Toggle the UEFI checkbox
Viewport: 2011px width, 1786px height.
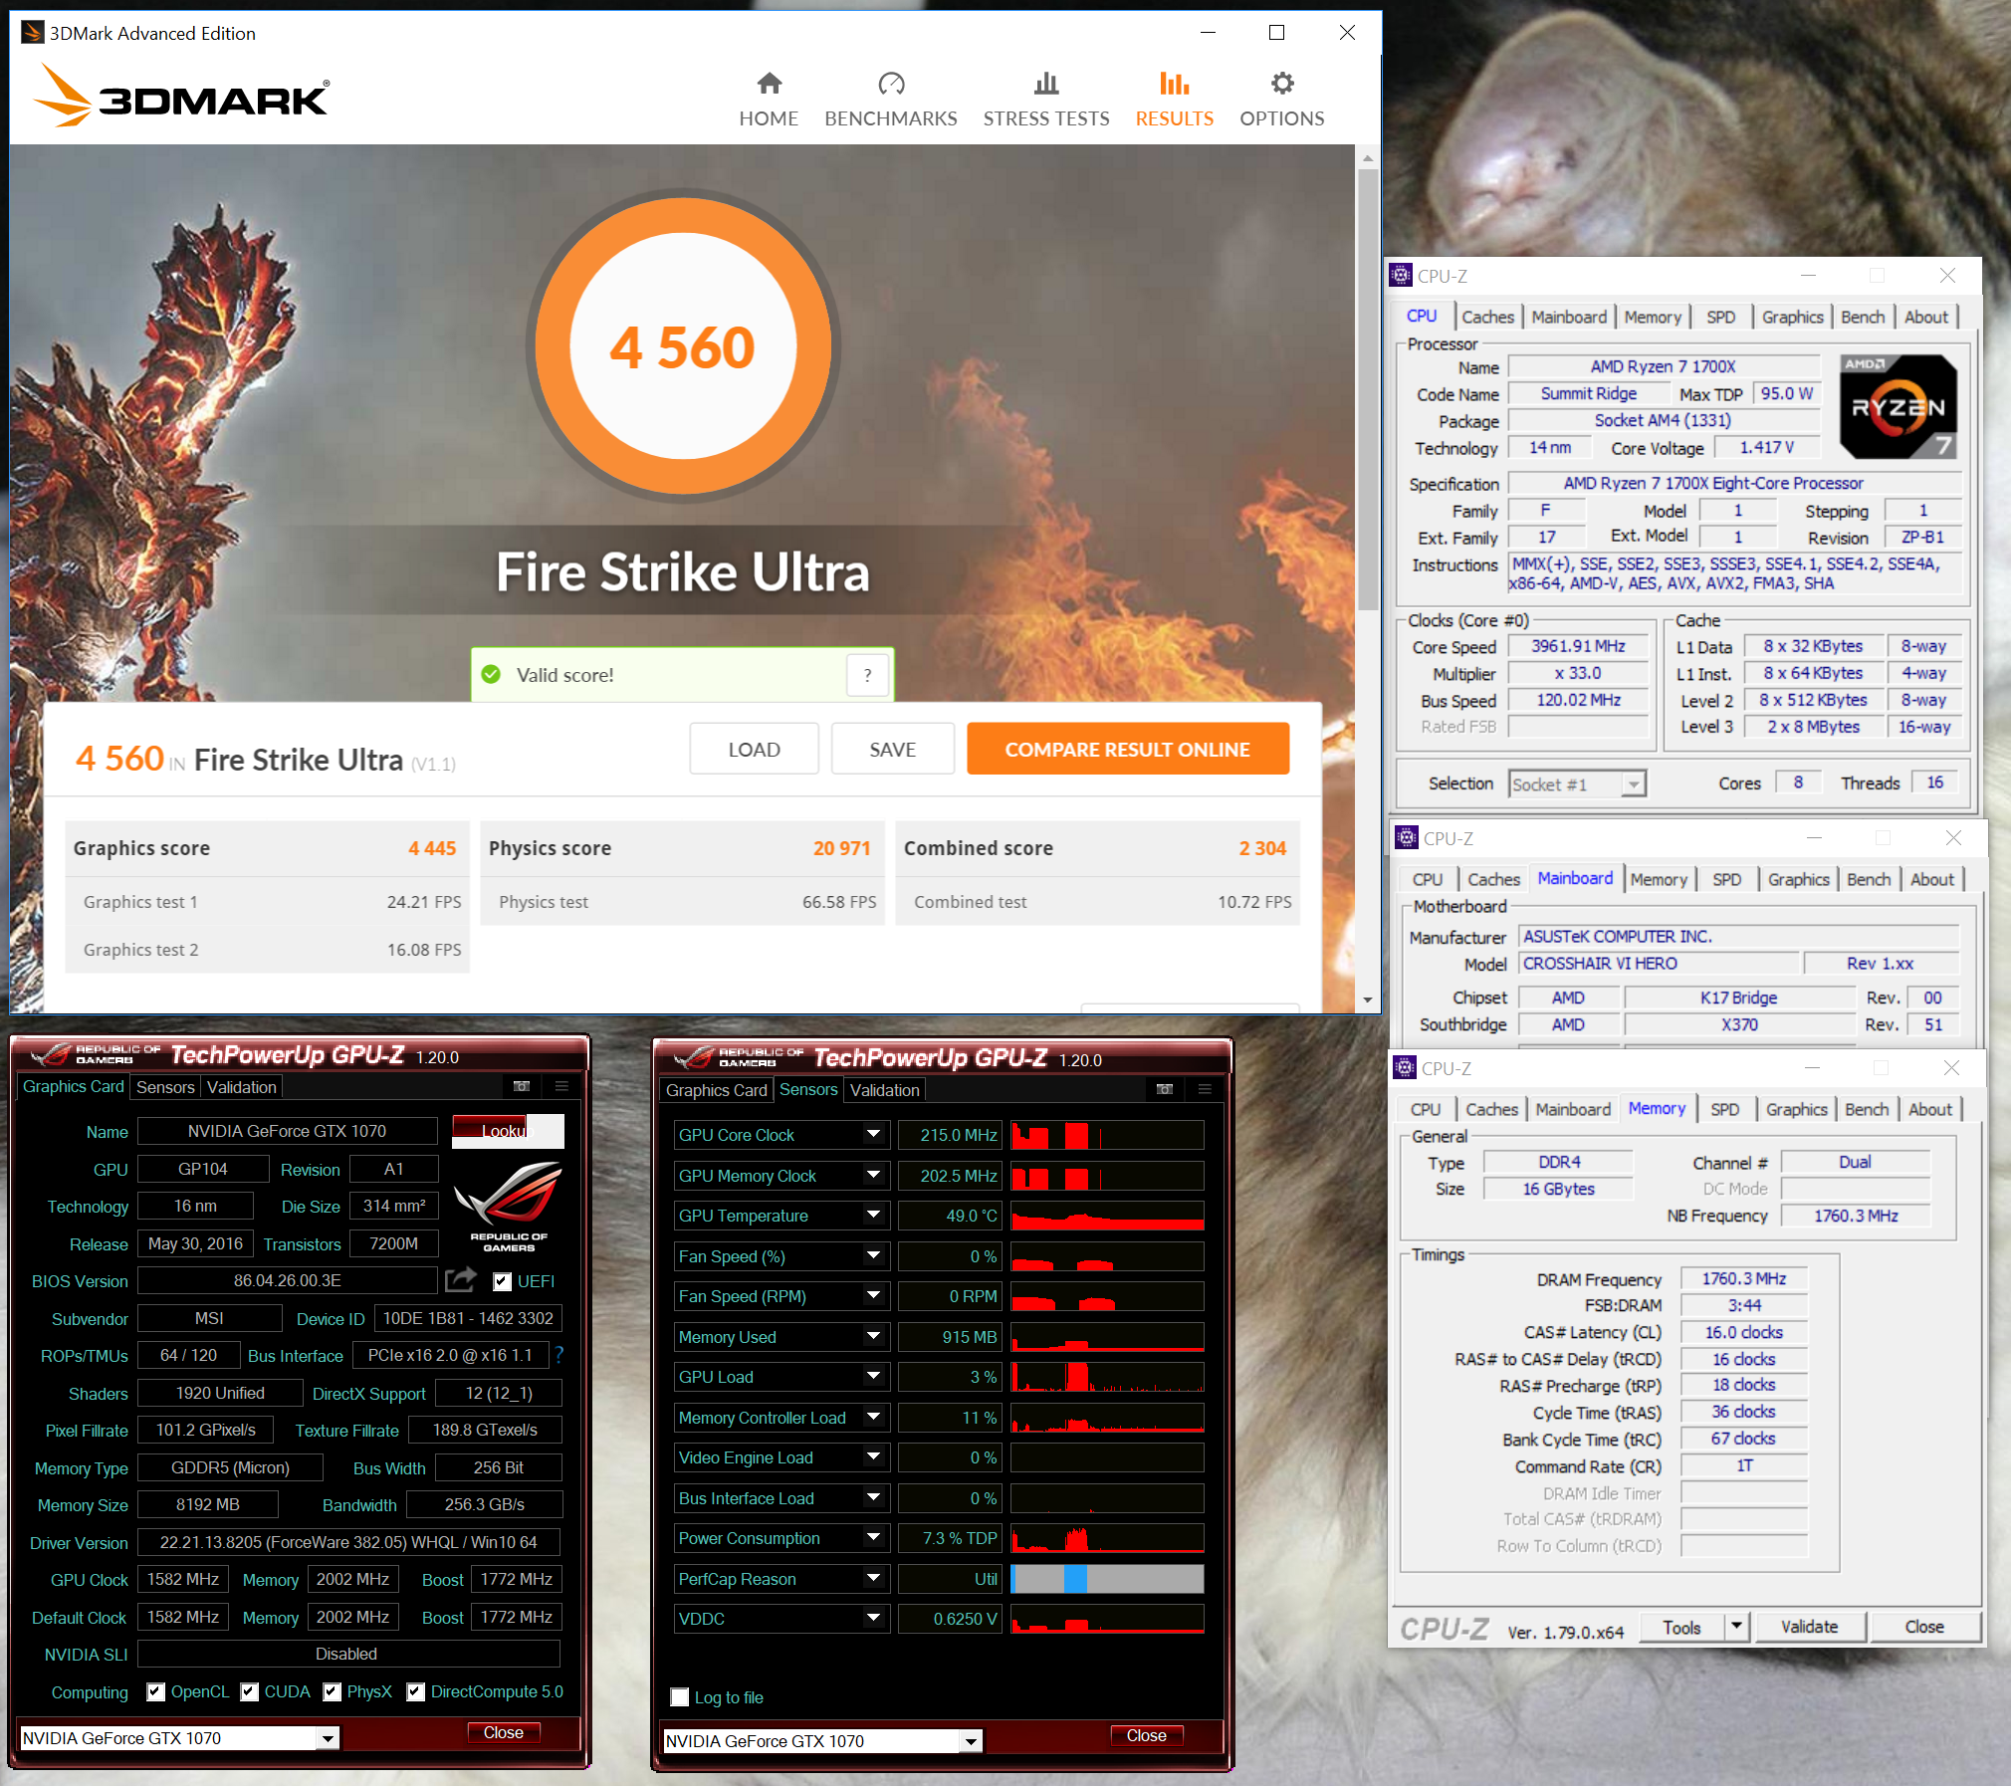503,1282
